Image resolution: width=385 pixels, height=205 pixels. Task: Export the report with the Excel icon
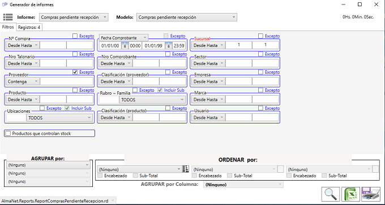350,194
